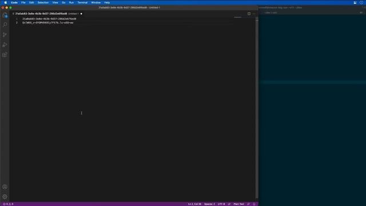Click line number 1 in the gutter

[17, 19]
